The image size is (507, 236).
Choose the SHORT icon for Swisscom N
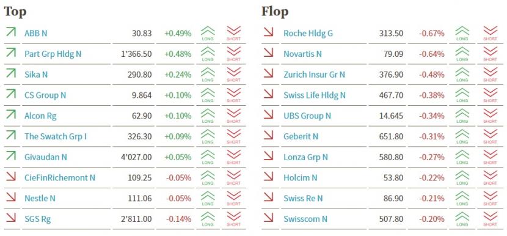click(x=490, y=219)
